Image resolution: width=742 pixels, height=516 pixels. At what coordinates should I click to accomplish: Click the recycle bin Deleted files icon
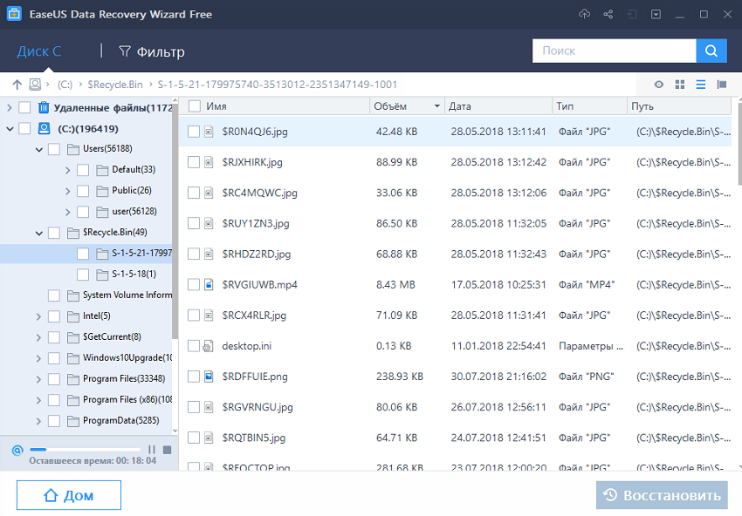44,108
